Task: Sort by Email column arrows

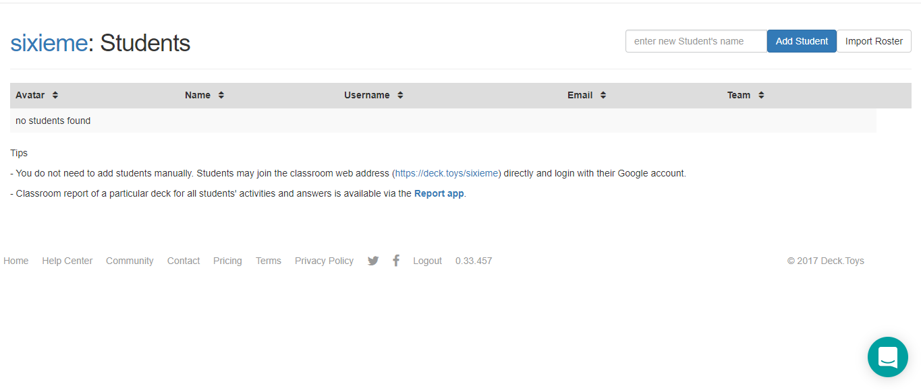Action: click(x=603, y=95)
